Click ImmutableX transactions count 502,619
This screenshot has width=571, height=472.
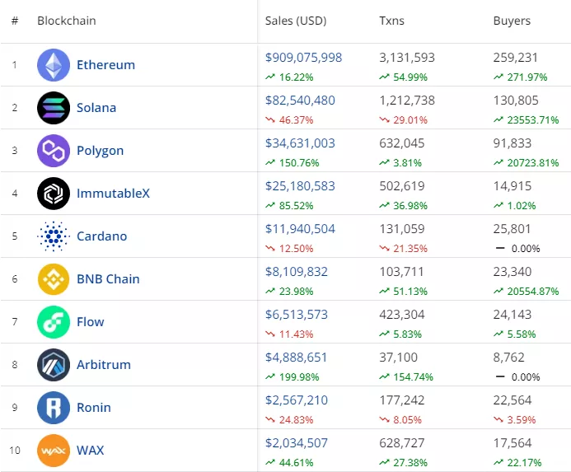[x=402, y=186]
